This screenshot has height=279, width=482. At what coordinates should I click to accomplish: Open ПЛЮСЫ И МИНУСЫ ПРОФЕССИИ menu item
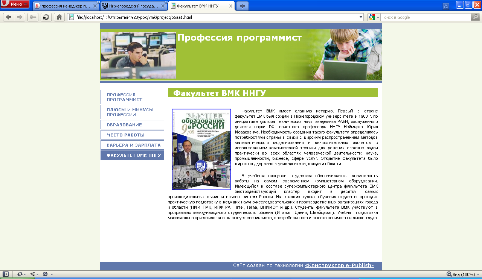[x=132, y=112]
